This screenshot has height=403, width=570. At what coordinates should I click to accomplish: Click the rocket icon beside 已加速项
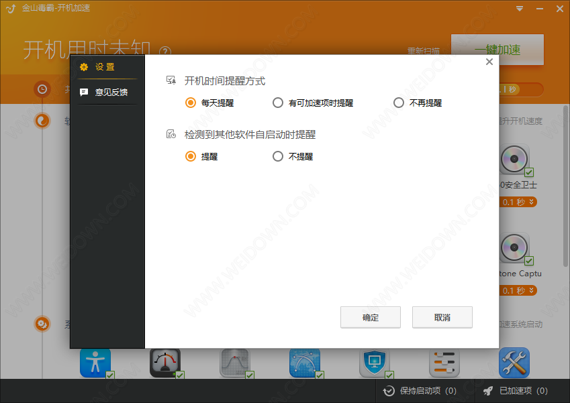pyautogui.click(x=488, y=391)
